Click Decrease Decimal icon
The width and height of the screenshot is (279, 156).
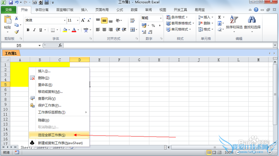pos(150,32)
